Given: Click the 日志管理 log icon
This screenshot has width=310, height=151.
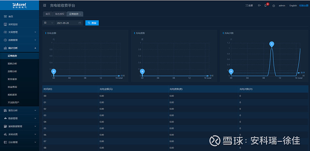Looking at the screenshot, I should click(x=5, y=142).
